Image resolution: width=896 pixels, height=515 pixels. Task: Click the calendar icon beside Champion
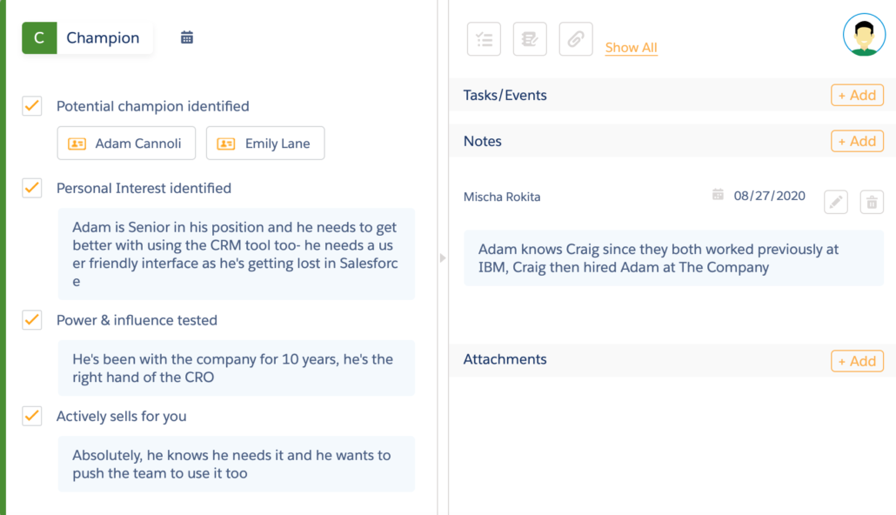coord(187,37)
